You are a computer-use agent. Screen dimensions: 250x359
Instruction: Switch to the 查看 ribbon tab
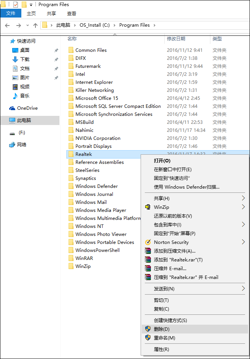coord(71,13)
